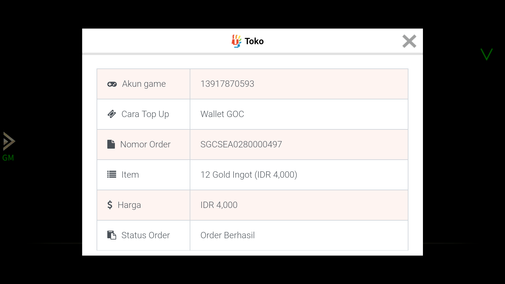
Task: Click the Akun game label
Action: [144, 84]
